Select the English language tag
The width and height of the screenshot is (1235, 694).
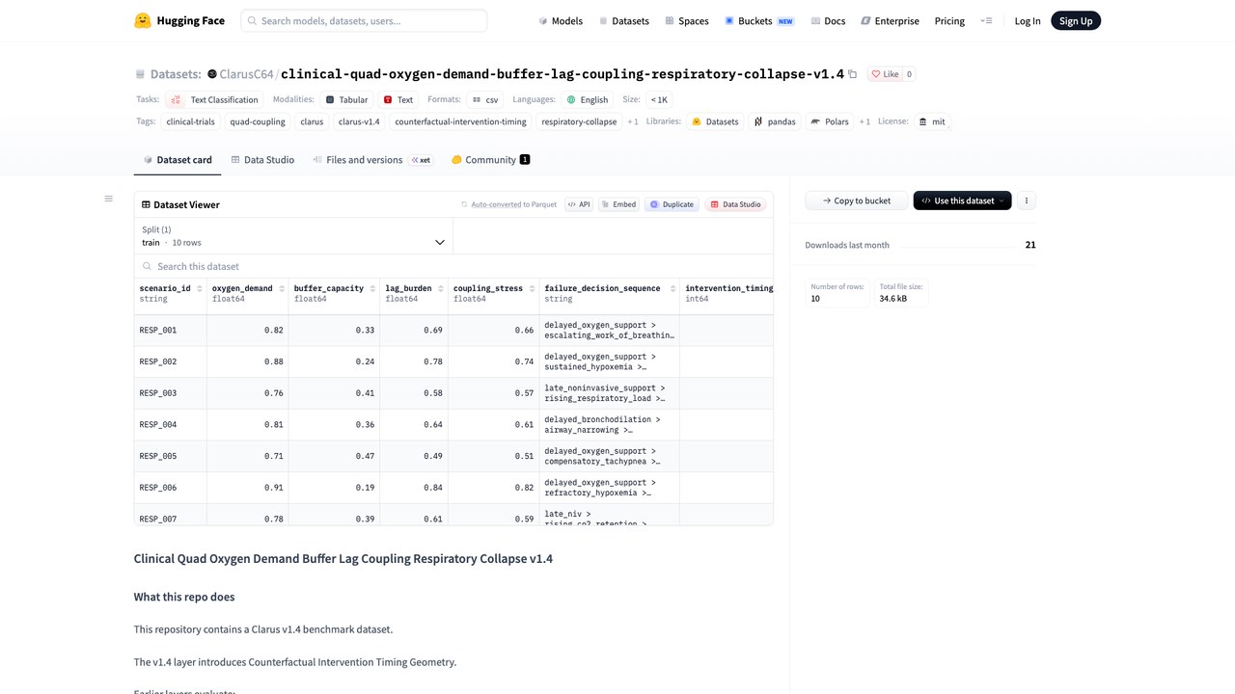pyautogui.click(x=588, y=99)
